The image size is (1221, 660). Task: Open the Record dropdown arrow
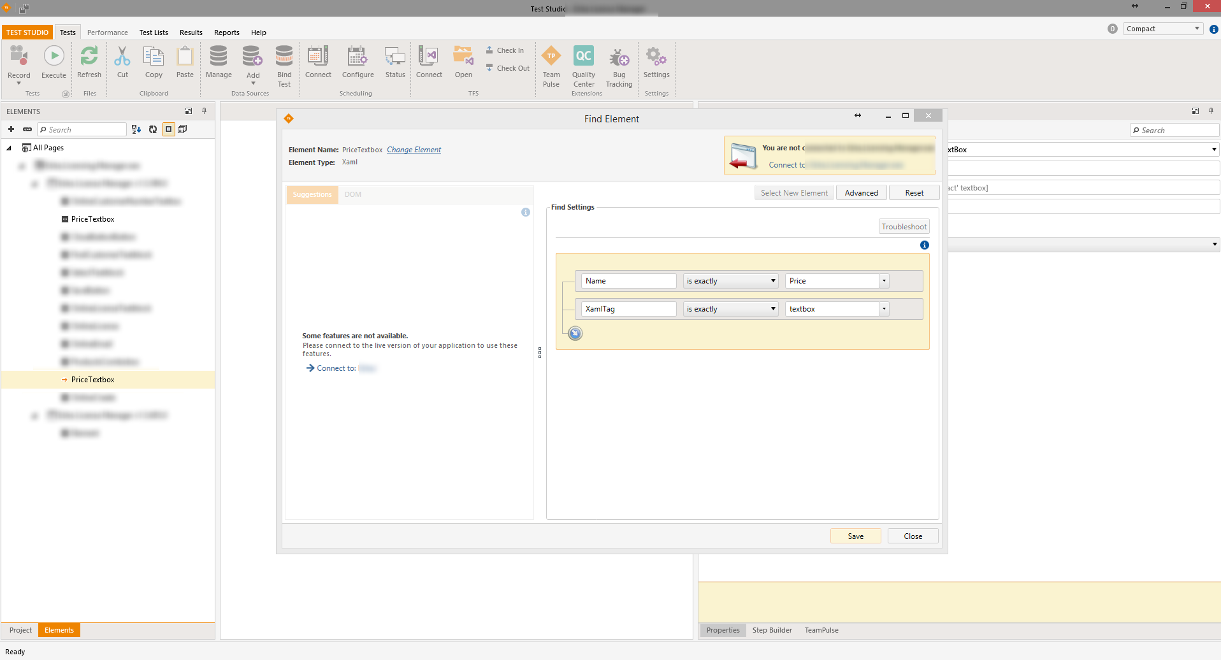point(18,83)
